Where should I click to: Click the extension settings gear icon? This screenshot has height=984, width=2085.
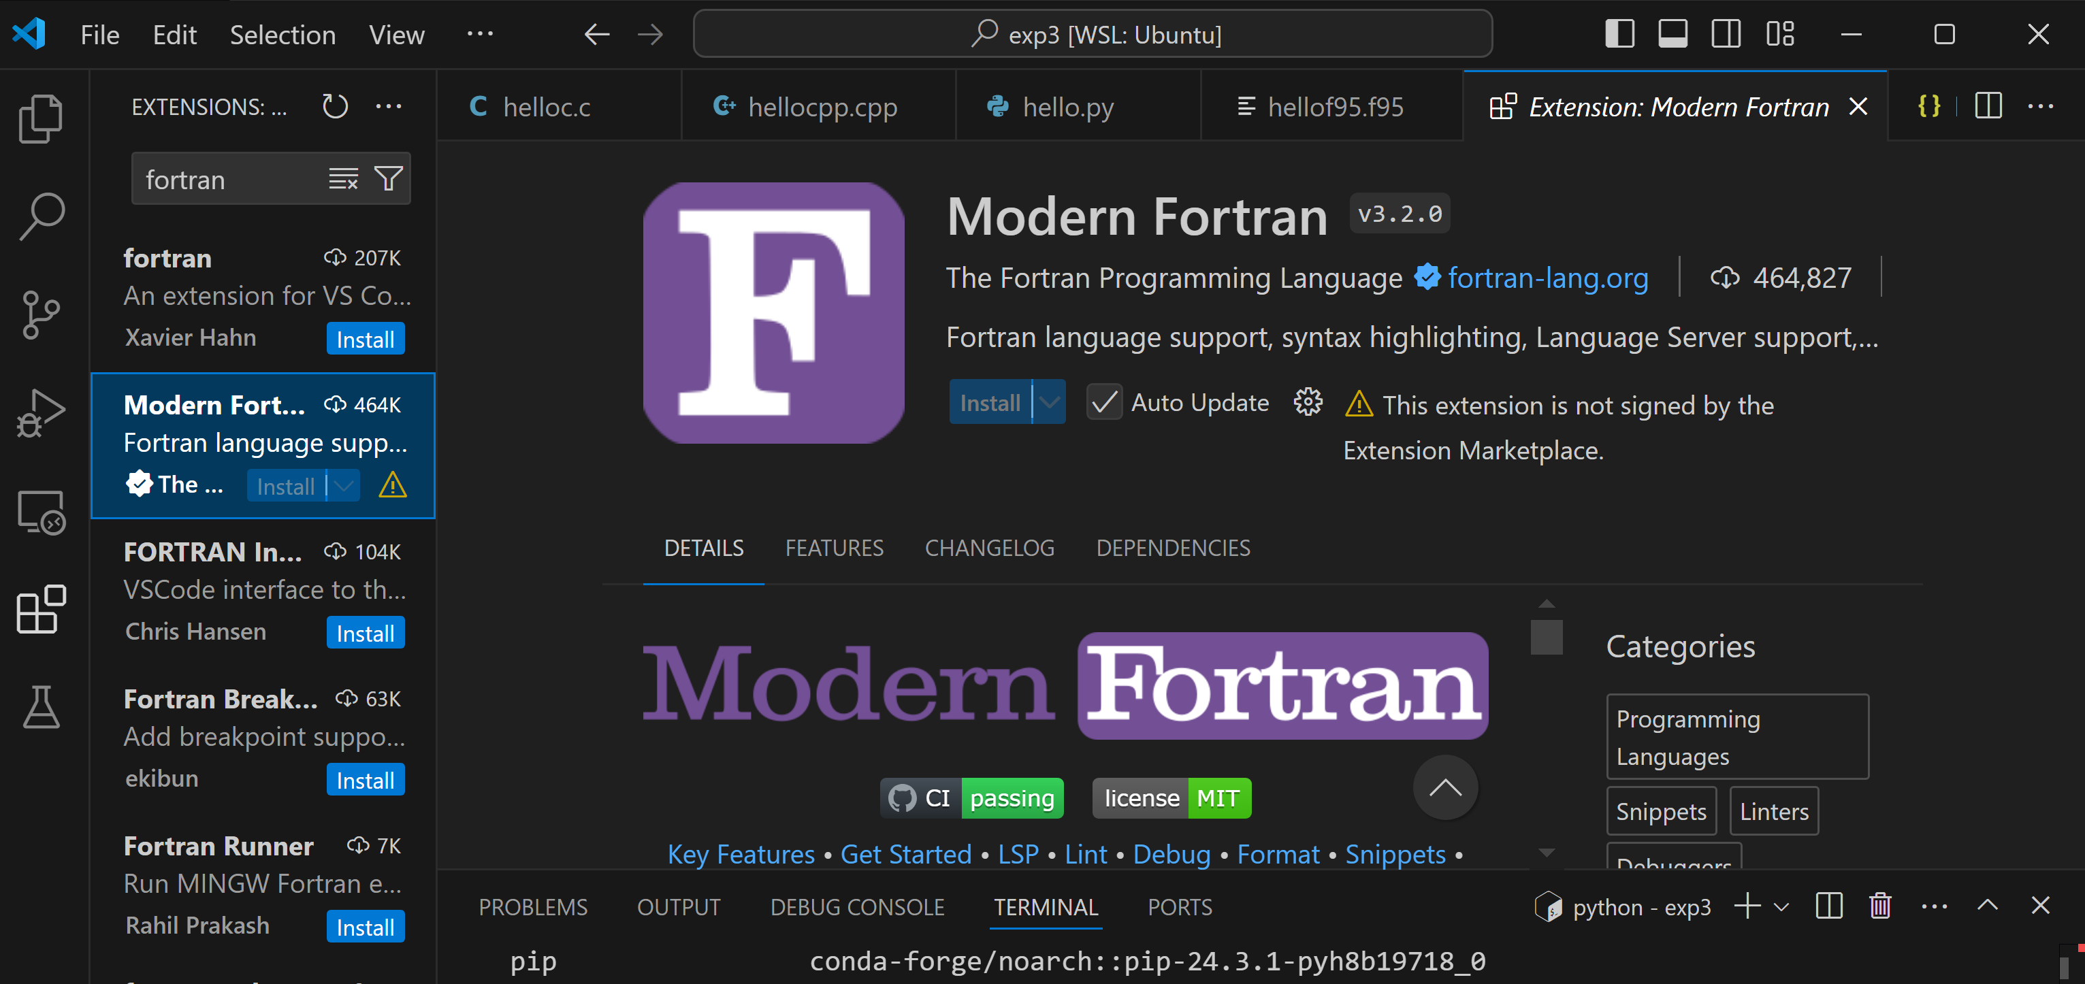(1307, 402)
